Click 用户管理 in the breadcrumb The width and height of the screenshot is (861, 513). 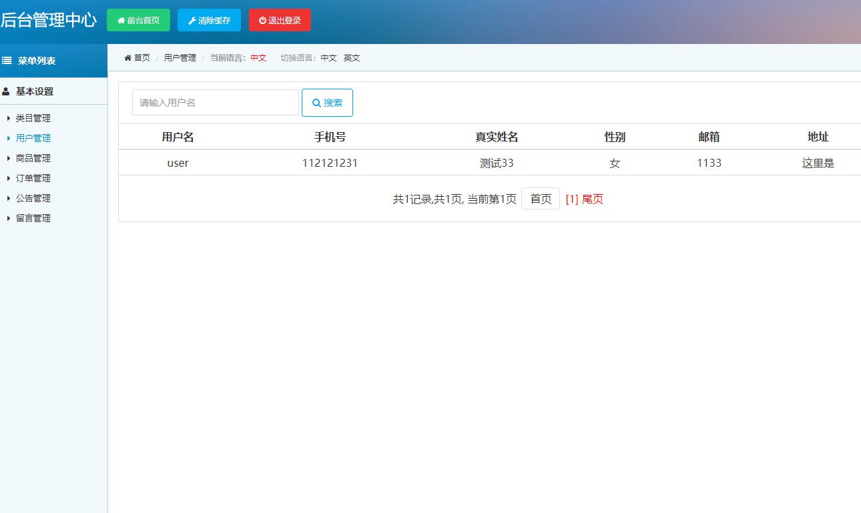coord(179,57)
